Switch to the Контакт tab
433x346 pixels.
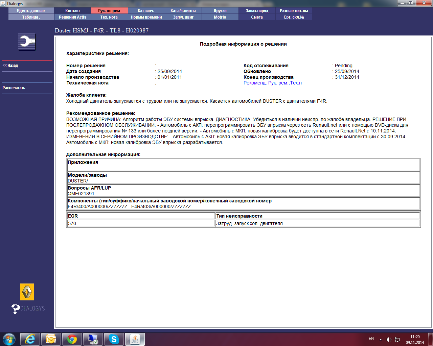[73, 11]
